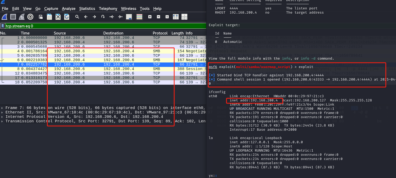396x178 pixels.
Task: Save this capture file
Action: [49, 17]
